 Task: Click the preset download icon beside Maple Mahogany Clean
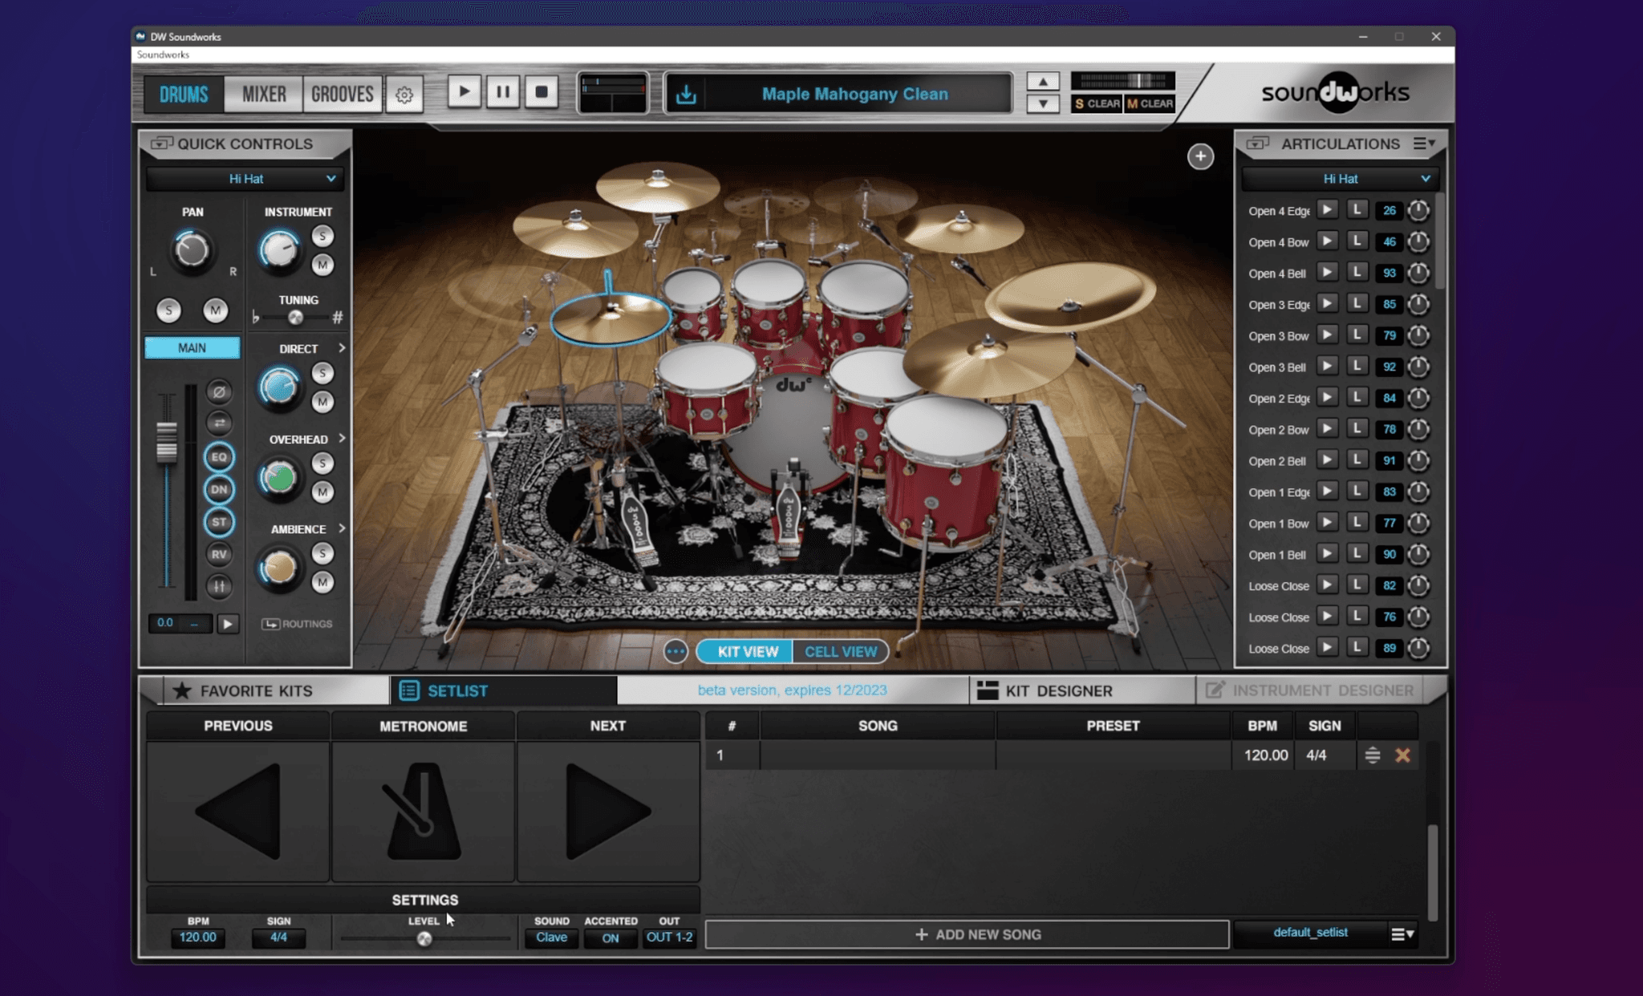[x=686, y=93]
